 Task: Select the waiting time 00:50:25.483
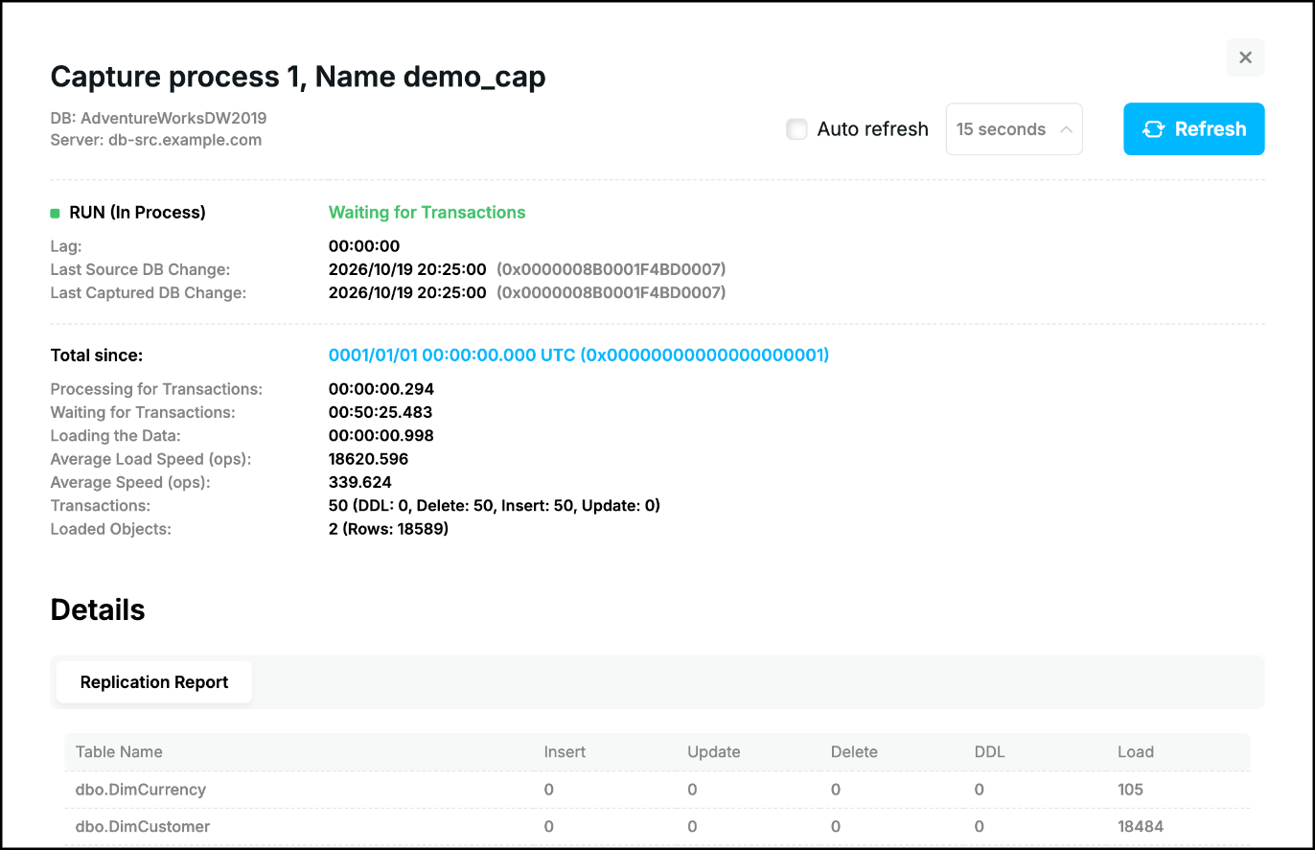tap(381, 412)
